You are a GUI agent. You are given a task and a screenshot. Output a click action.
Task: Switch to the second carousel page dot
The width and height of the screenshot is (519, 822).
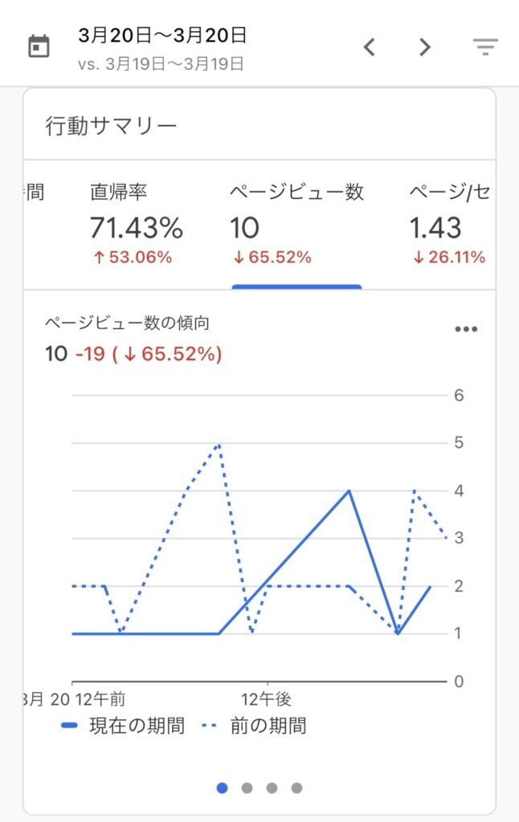pyautogui.click(x=247, y=788)
